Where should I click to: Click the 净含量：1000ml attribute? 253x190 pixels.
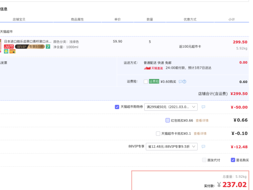(66, 47)
